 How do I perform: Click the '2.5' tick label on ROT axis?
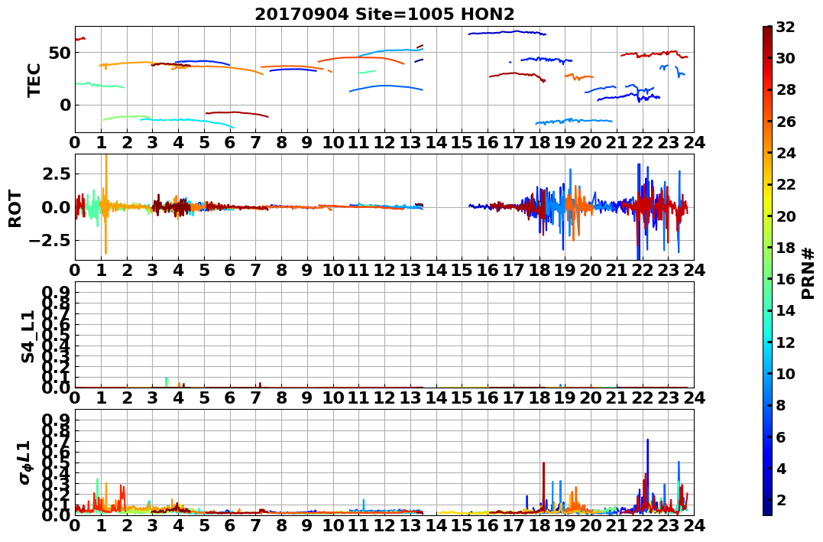[56, 174]
